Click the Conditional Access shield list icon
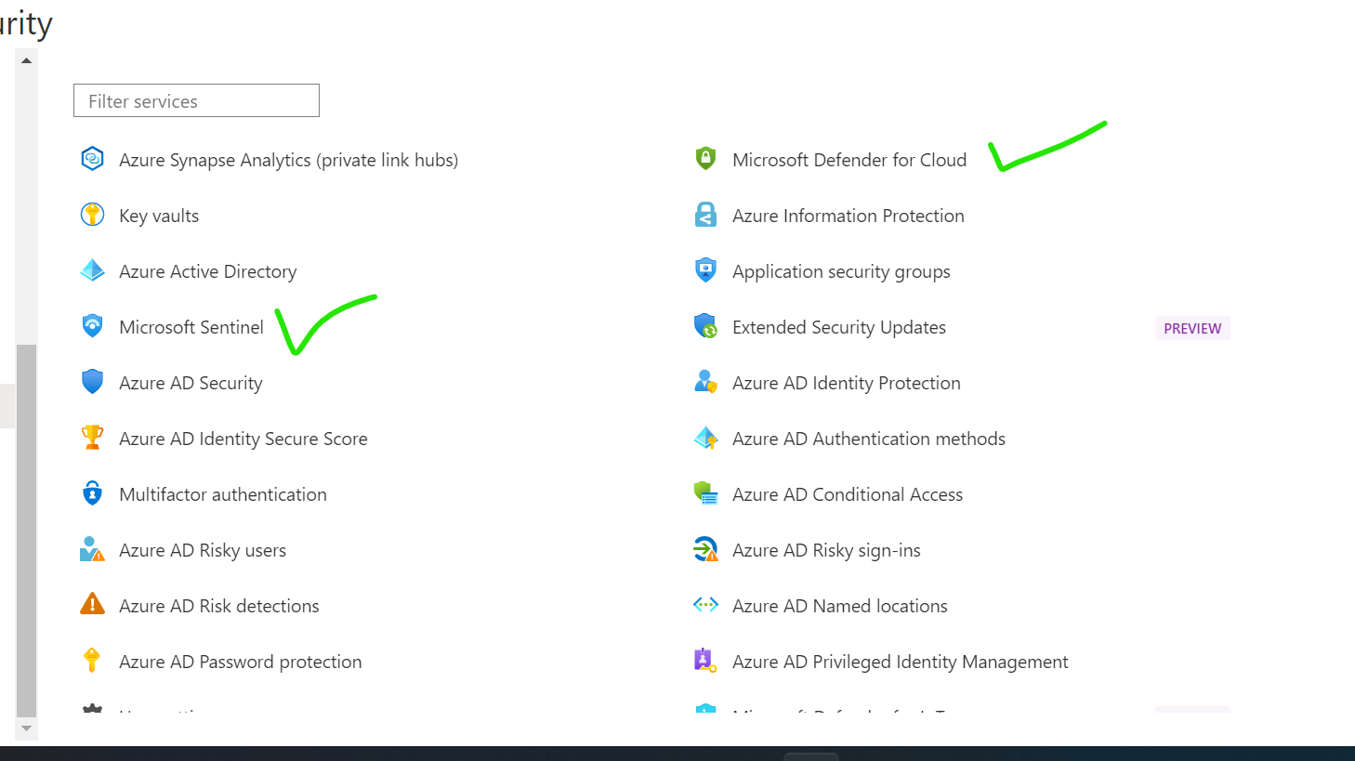Image resolution: width=1355 pixels, height=761 pixels. (705, 493)
